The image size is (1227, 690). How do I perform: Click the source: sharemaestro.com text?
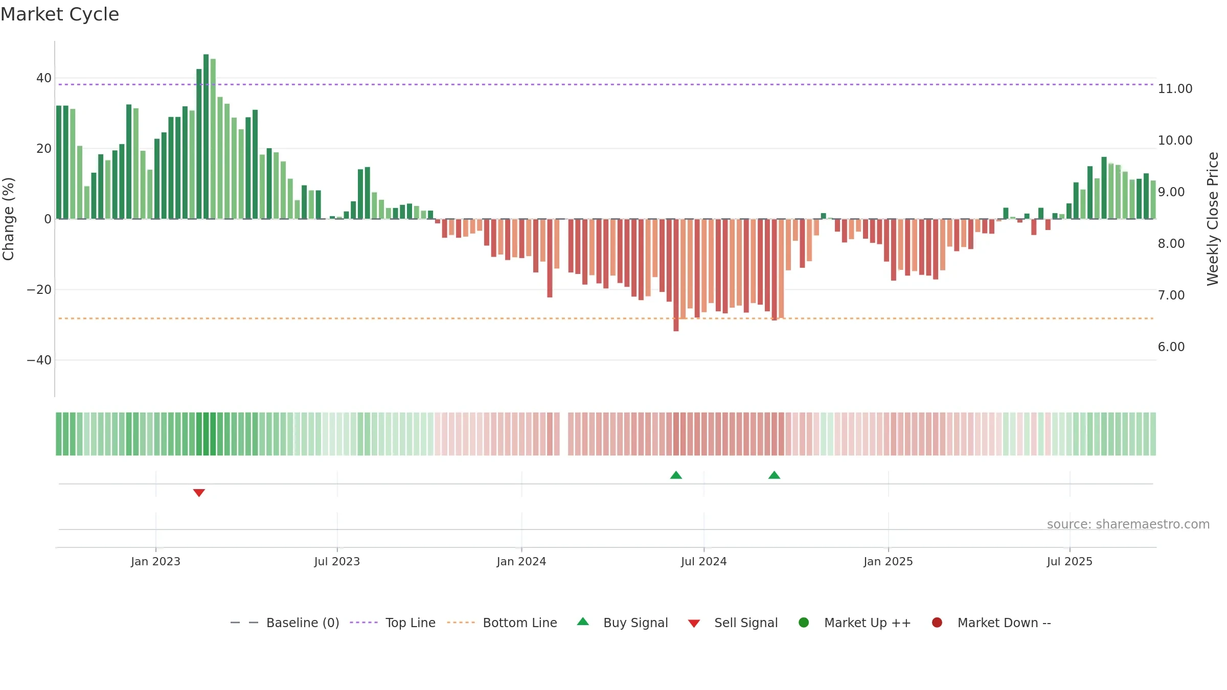[1128, 524]
